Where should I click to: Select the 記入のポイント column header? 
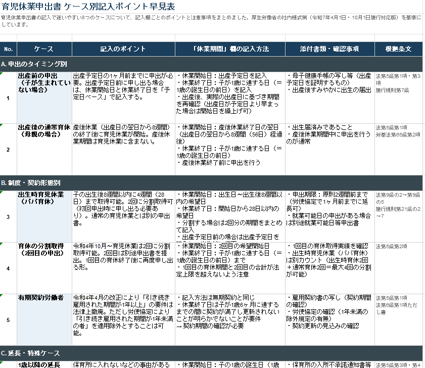click(123, 49)
